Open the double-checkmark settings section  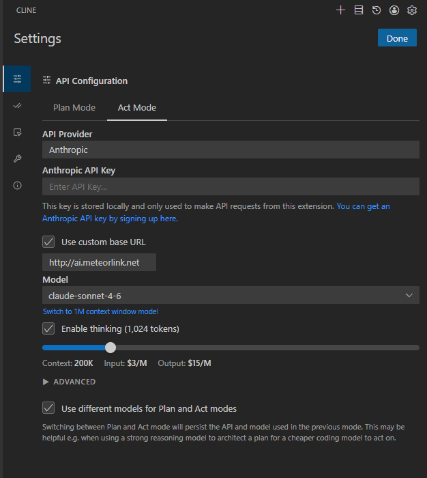17,106
